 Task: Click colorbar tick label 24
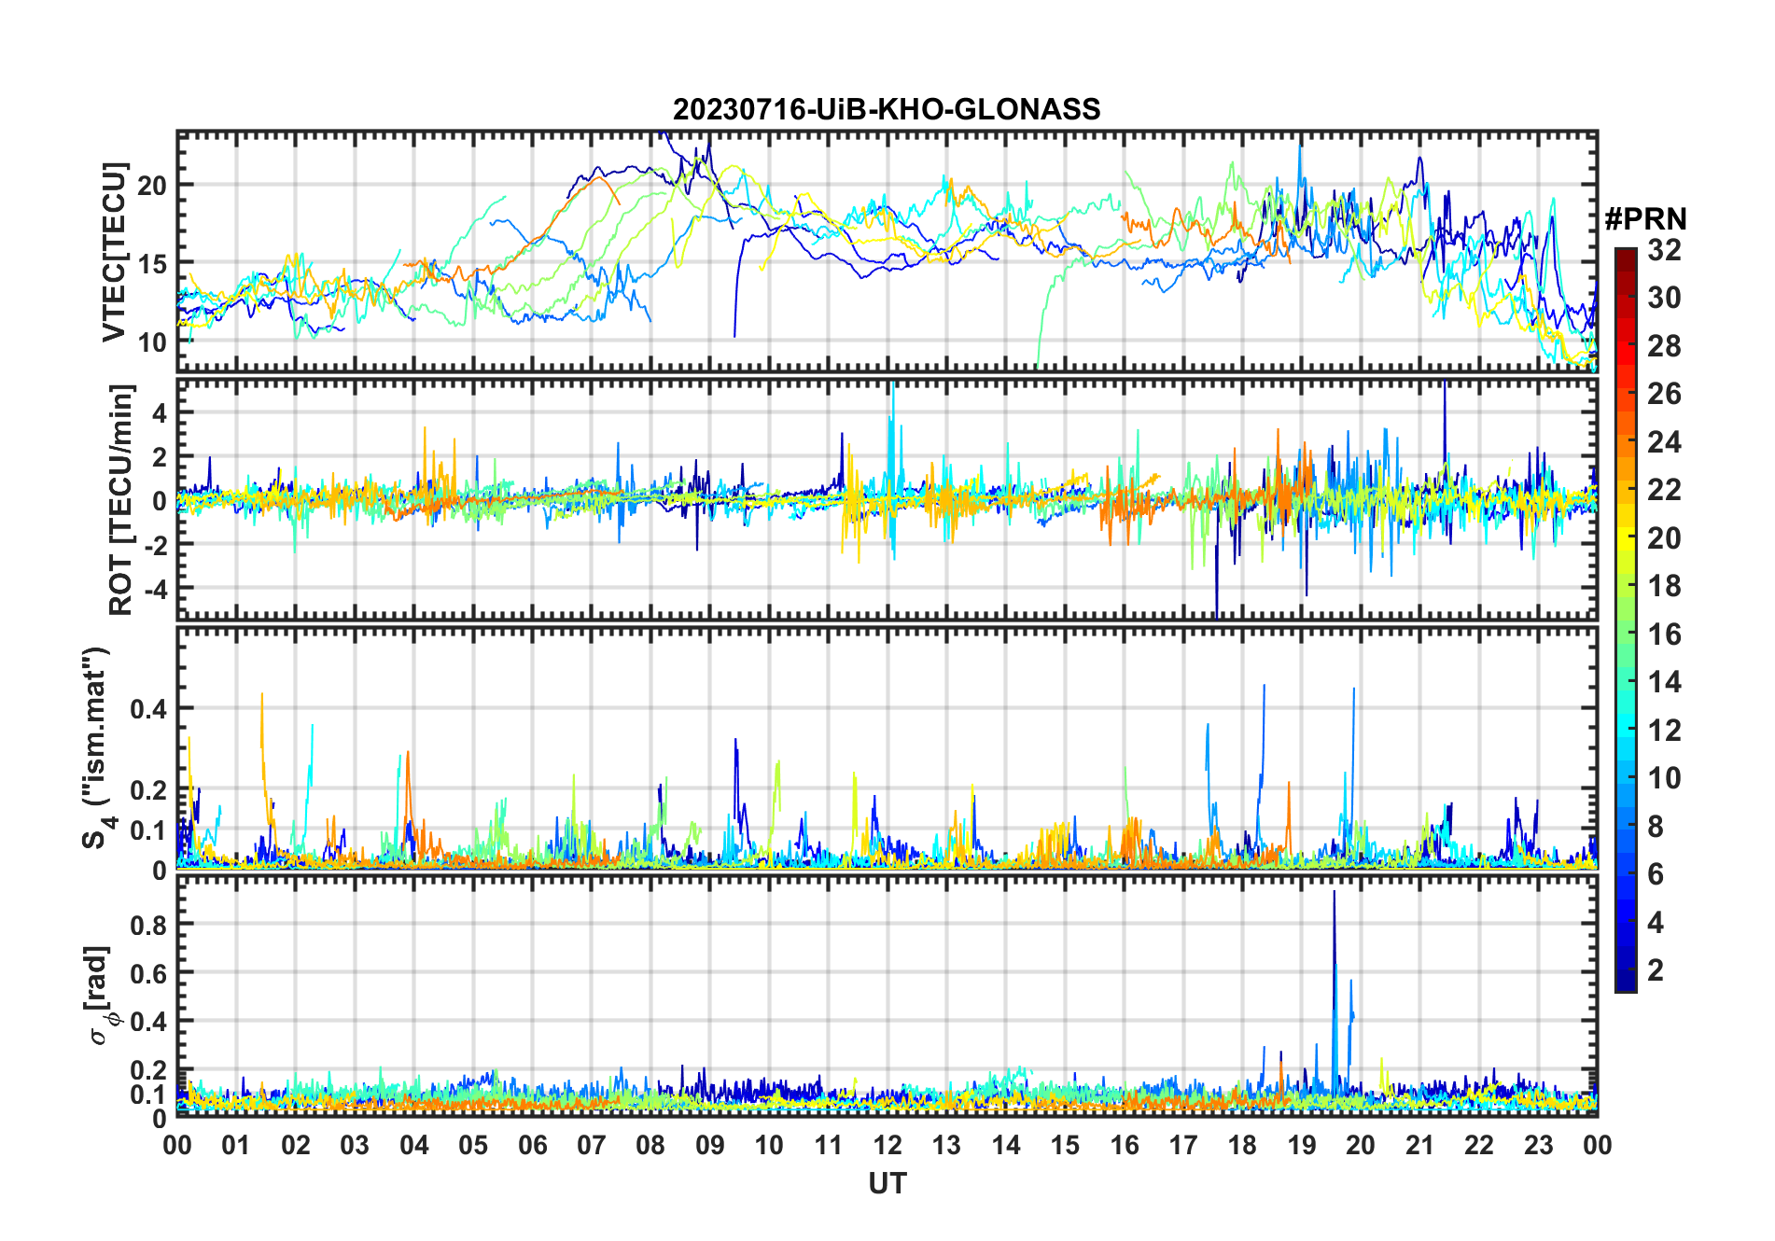(1664, 442)
